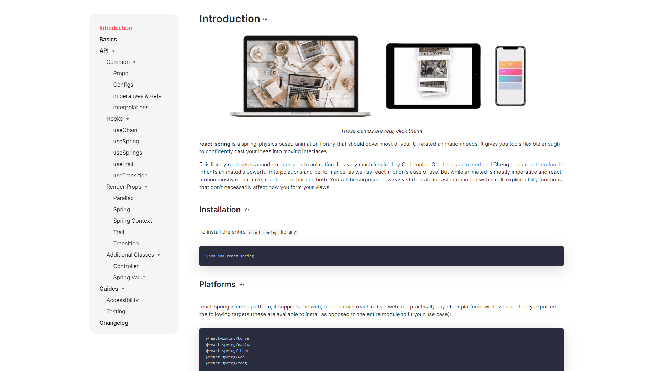Open the useChain hook page

[x=125, y=130]
